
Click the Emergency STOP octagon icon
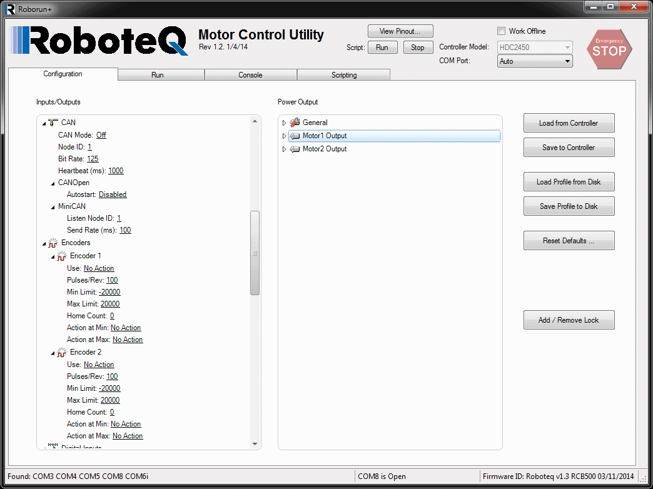(609, 49)
